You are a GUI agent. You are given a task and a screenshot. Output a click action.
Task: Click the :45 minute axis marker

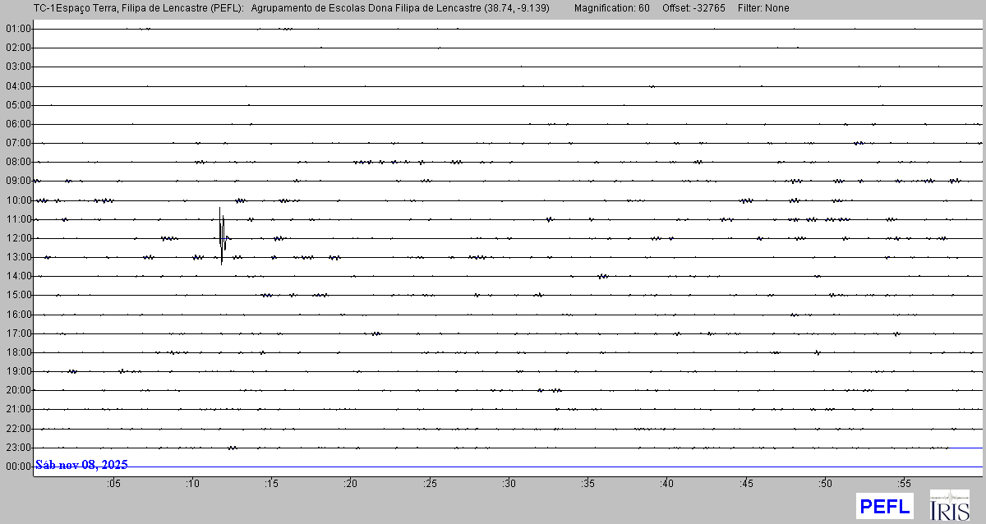[x=746, y=483]
